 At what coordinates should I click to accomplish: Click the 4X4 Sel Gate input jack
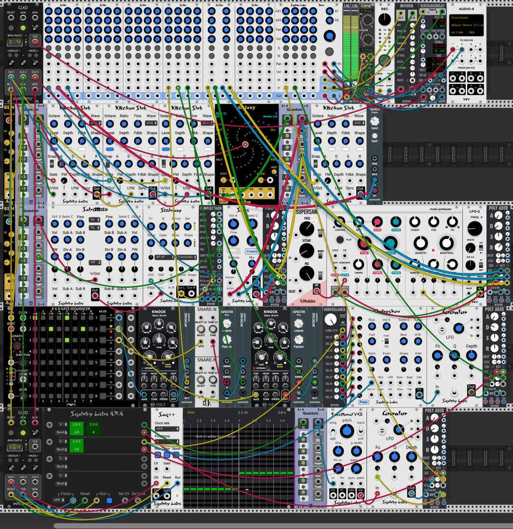[x=138, y=501]
